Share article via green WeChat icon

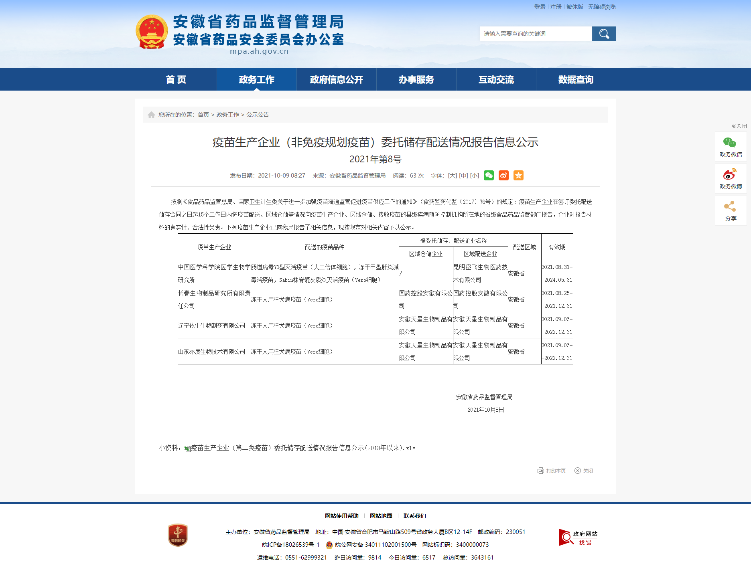(489, 176)
